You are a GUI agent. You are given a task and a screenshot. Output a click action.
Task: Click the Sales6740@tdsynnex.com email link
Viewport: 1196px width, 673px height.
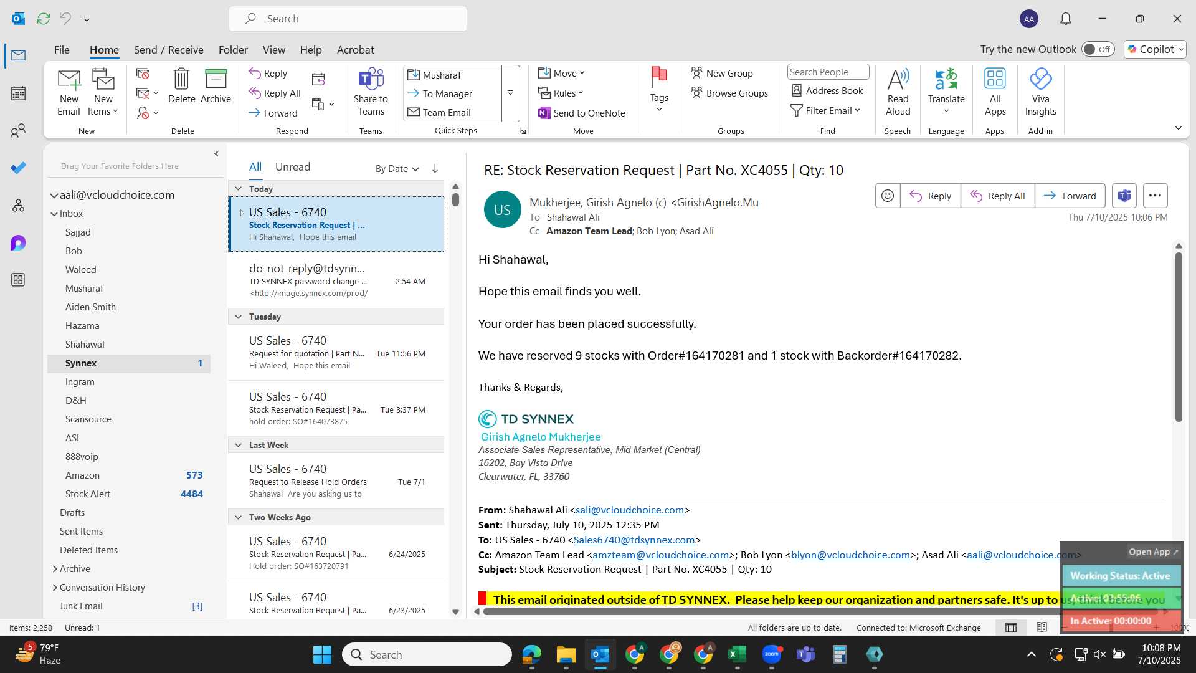coord(634,540)
